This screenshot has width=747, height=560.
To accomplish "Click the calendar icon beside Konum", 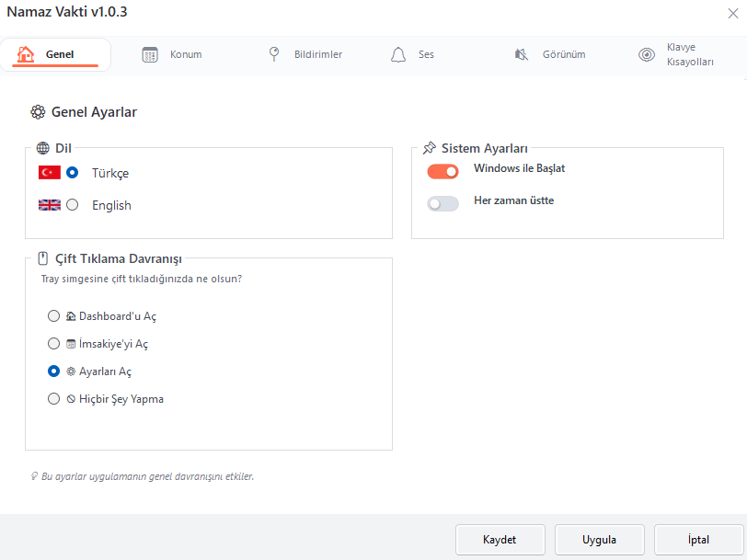I will tap(150, 55).
